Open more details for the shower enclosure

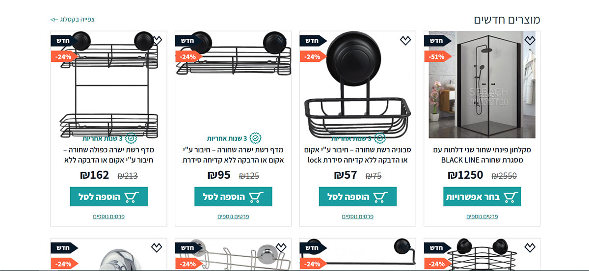click(482, 216)
